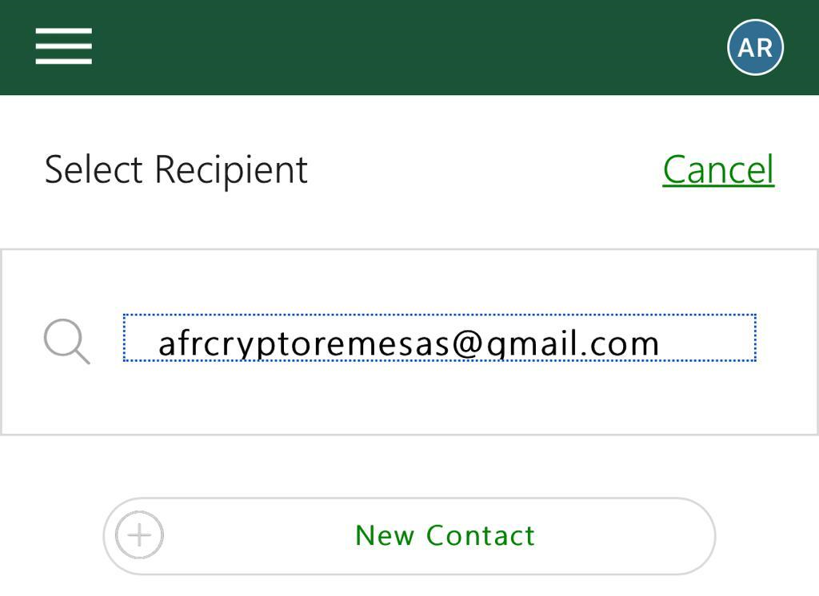Tap the three-line navigation icon
Image resolution: width=819 pixels, height=596 pixels.
(63, 46)
